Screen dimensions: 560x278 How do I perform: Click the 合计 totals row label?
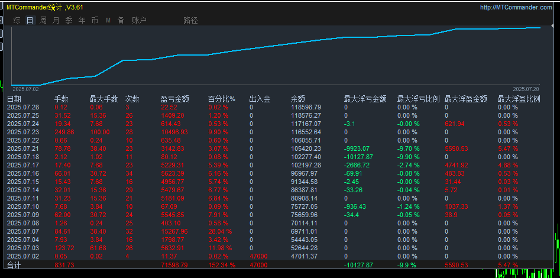[14, 265]
